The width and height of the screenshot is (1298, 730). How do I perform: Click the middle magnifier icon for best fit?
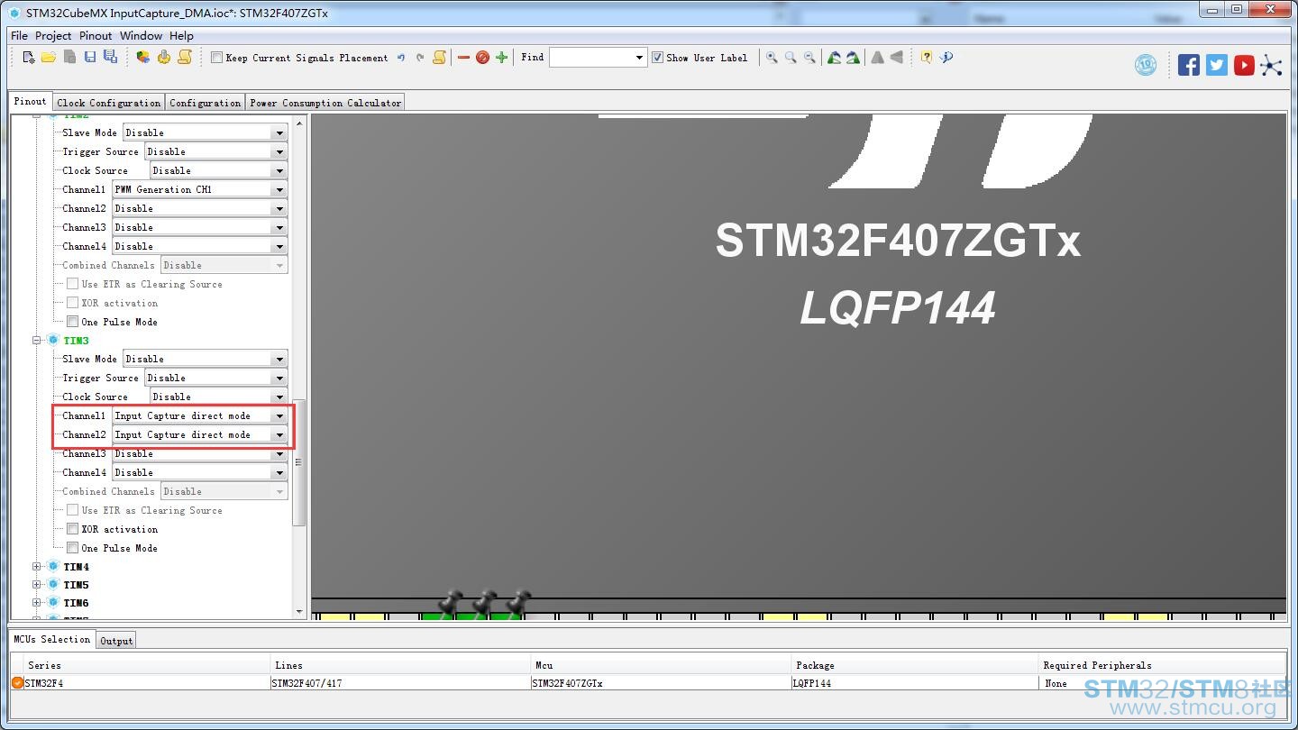point(791,58)
